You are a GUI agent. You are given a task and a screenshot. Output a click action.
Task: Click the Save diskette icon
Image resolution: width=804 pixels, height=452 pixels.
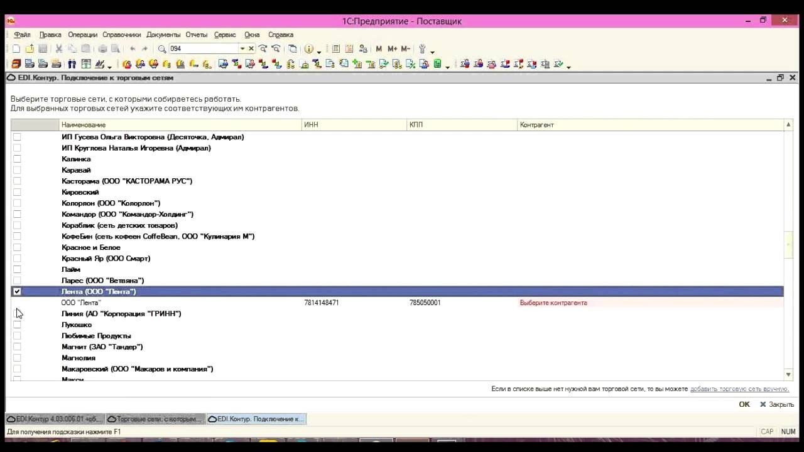(43, 49)
